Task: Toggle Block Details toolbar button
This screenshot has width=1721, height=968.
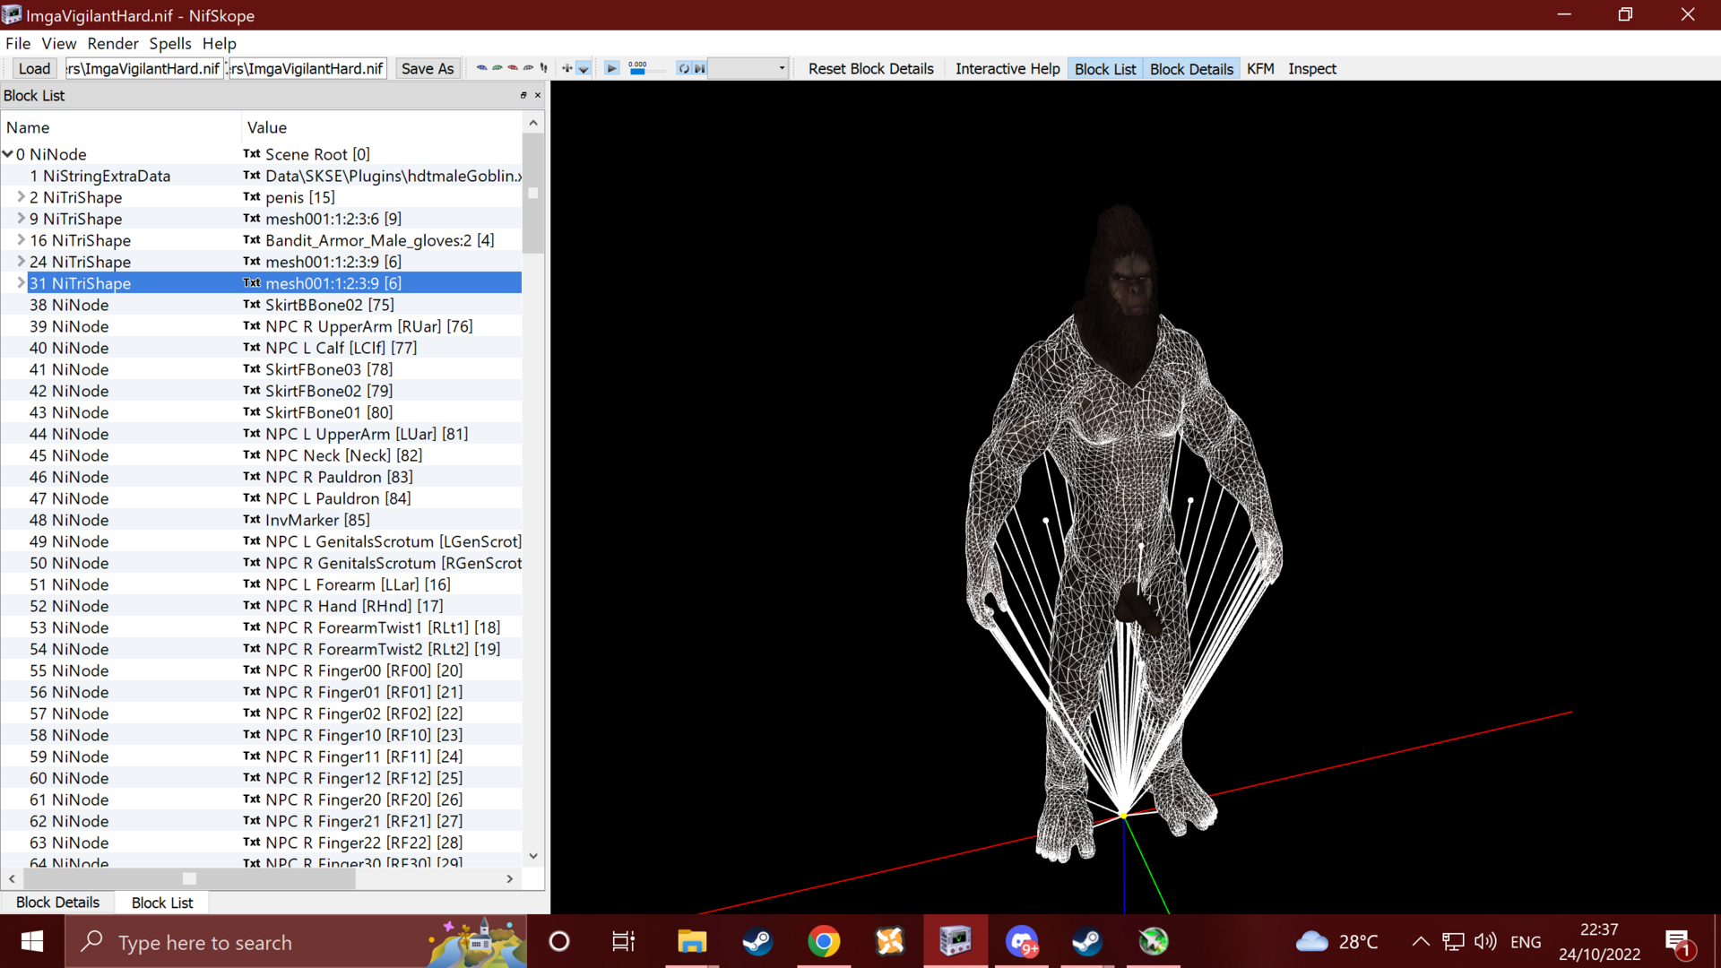Action: point(1191,68)
